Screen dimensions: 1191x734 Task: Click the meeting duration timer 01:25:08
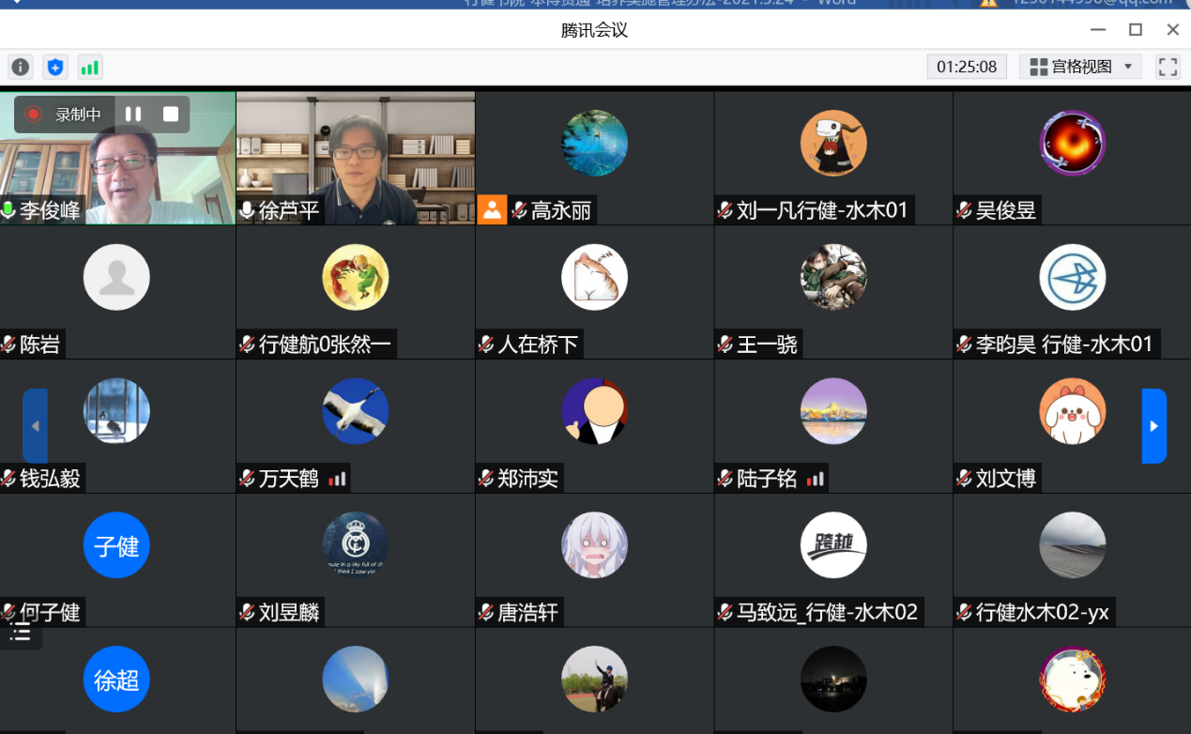coord(967,67)
